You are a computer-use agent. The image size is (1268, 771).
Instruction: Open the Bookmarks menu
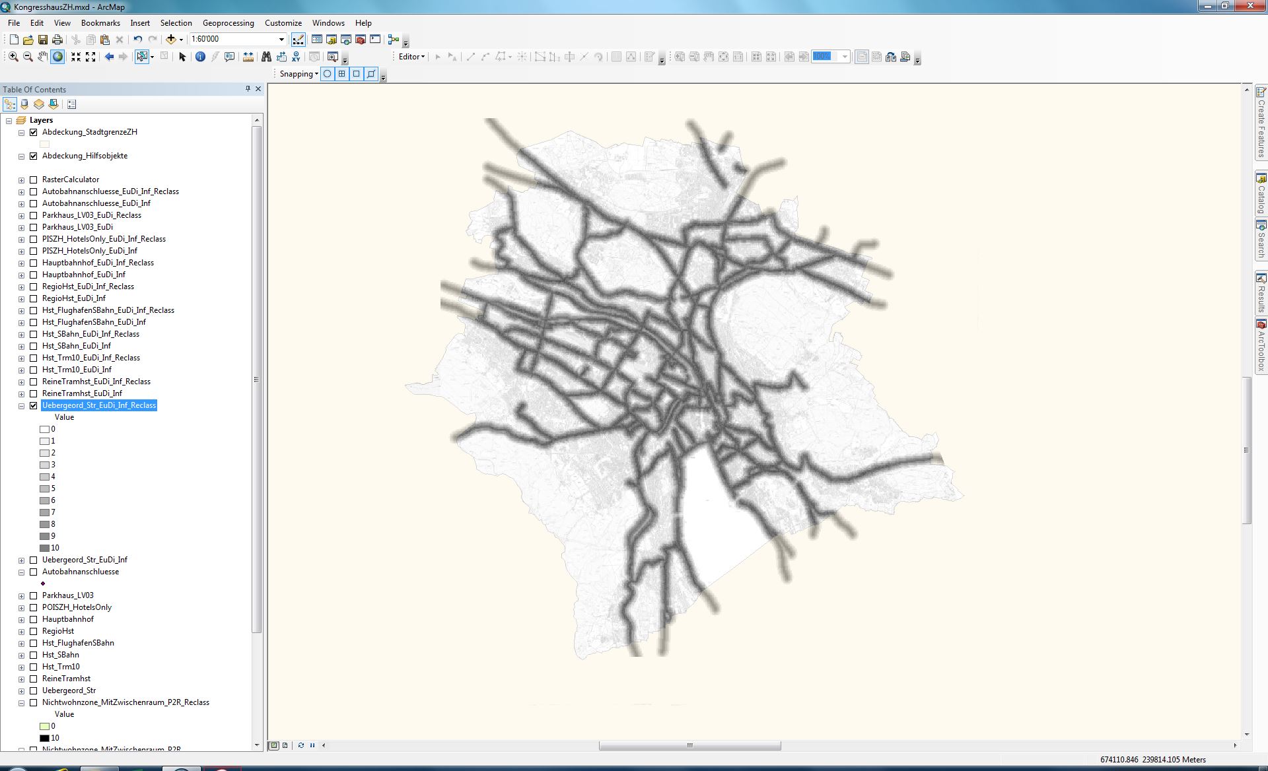[100, 23]
